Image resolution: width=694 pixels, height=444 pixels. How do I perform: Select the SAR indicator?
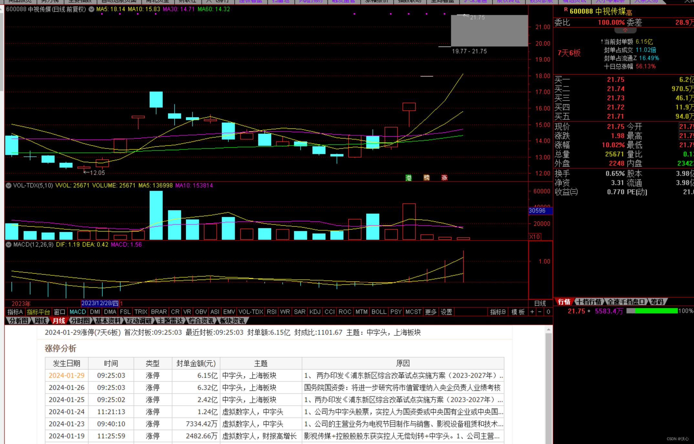click(x=300, y=312)
